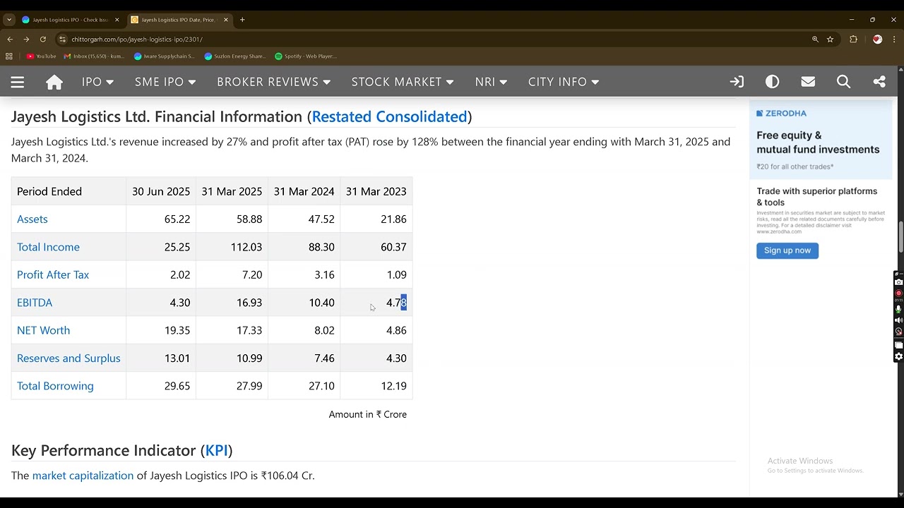
Task: Open recorder settings gear icon
Action: 898,357
